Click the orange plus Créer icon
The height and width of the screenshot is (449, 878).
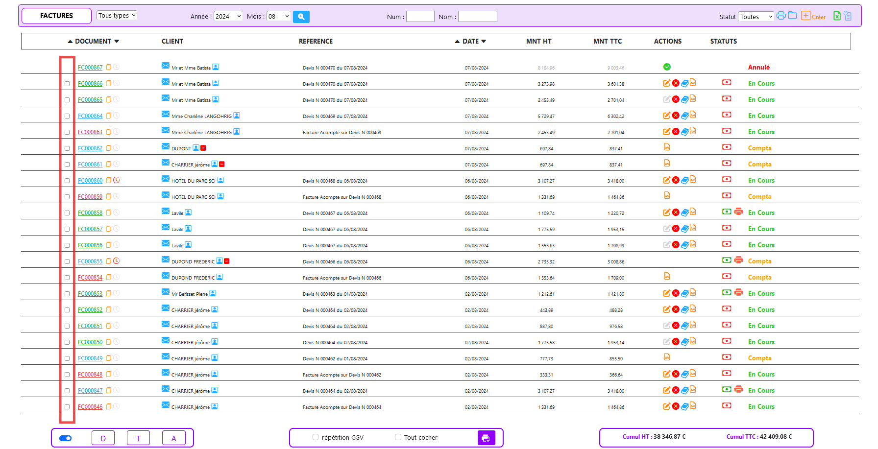(805, 16)
